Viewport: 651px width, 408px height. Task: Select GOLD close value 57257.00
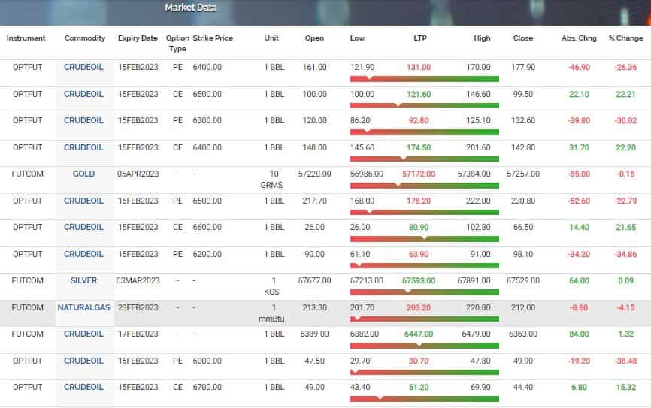(x=522, y=174)
